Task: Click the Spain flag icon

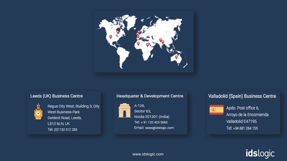Action: pos(217,110)
